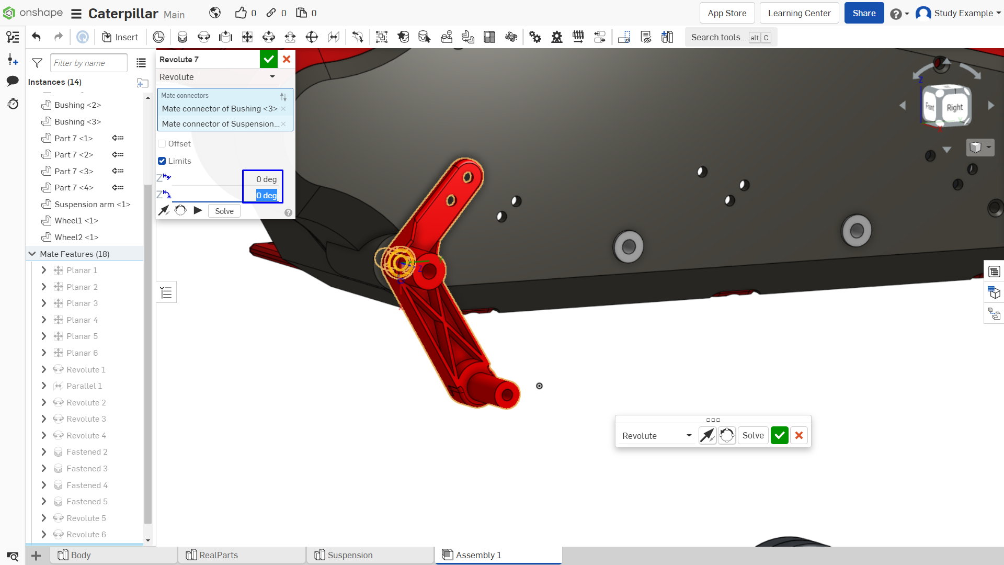
Task: Click the Insert parts toolbar button
Action: (120, 37)
